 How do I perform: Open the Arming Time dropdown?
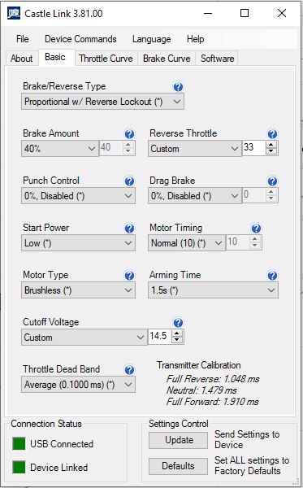click(x=213, y=290)
